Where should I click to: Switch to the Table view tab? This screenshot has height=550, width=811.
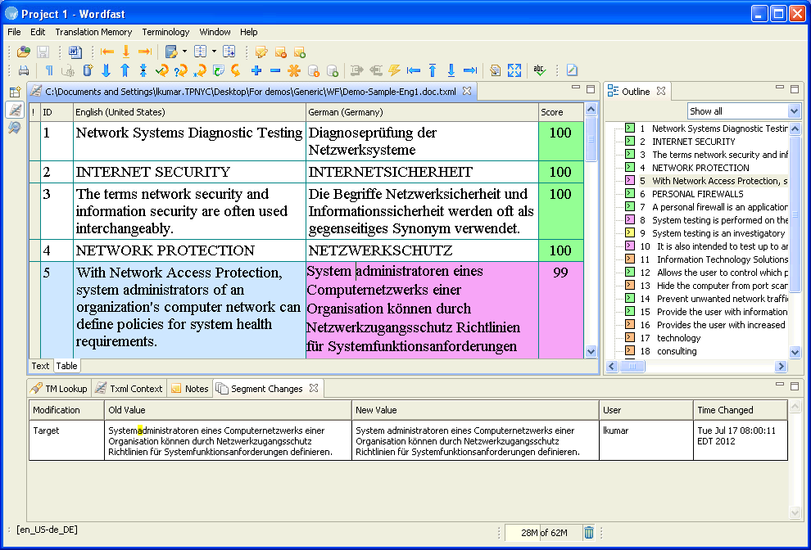(x=66, y=366)
